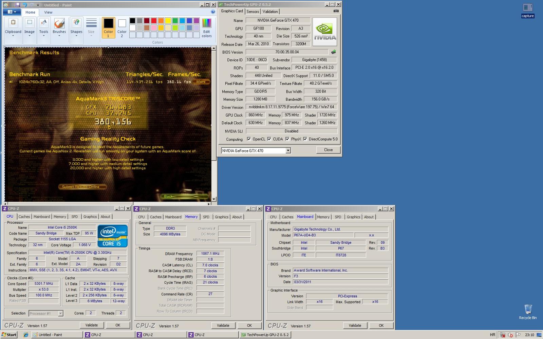
Task: Click the NVIDIA logo in GPU-Z
Action: coord(325,32)
